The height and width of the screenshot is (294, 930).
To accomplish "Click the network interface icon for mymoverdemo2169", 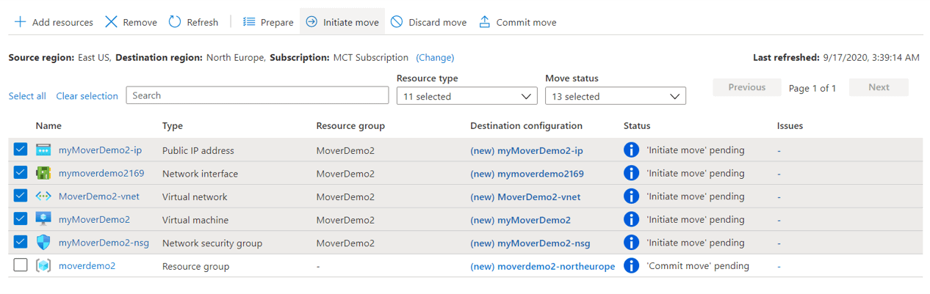I will (43, 174).
